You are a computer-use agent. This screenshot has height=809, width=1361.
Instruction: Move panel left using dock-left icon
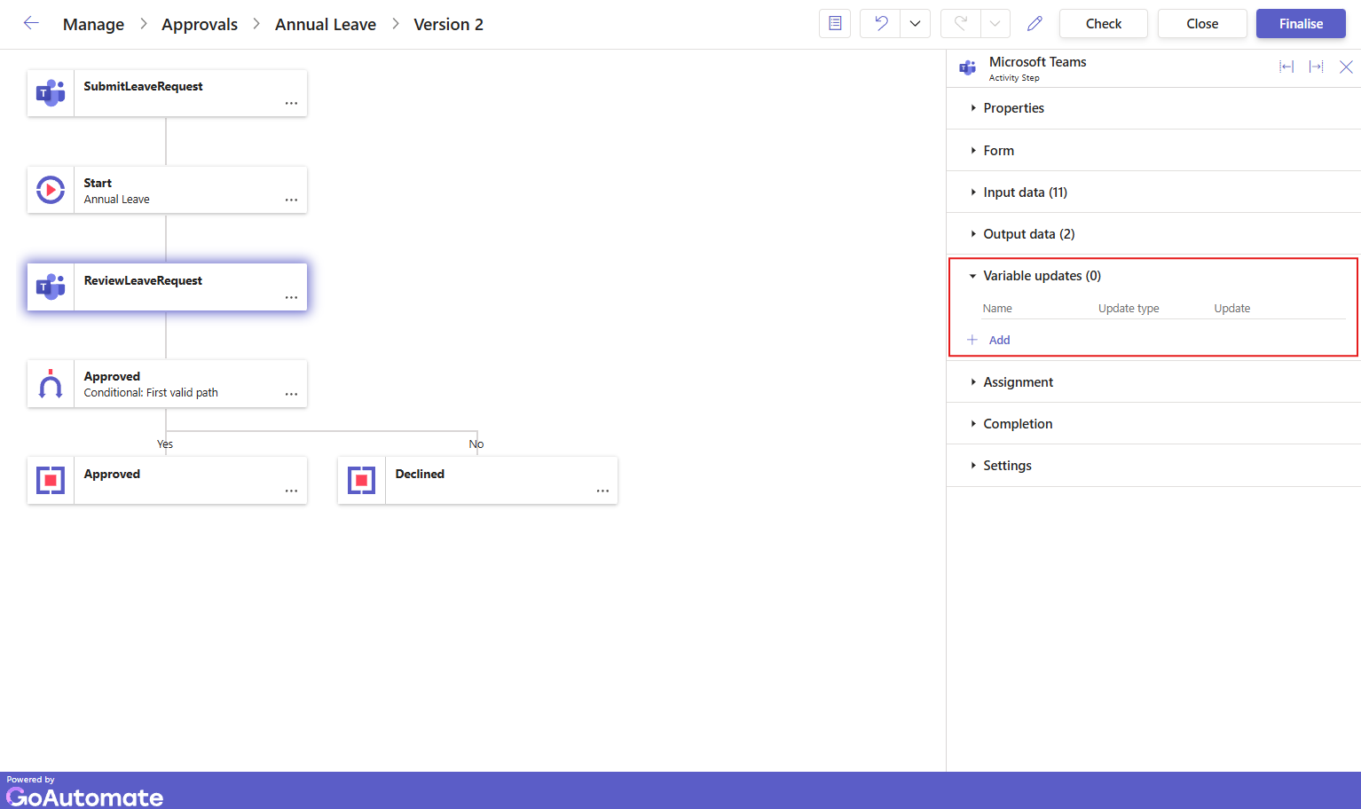pyautogui.click(x=1286, y=67)
